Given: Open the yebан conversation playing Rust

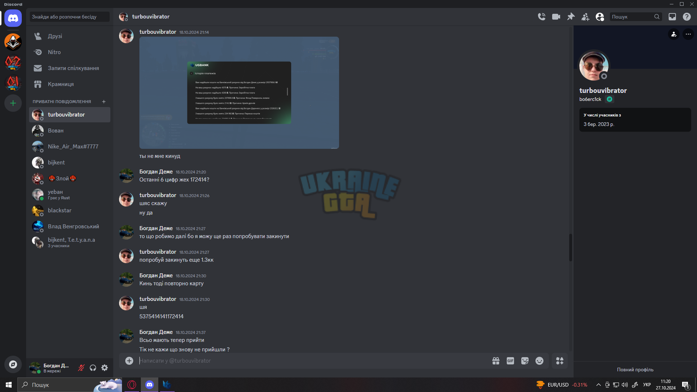Looking at the screenshot, I should [x=70, y=195].
